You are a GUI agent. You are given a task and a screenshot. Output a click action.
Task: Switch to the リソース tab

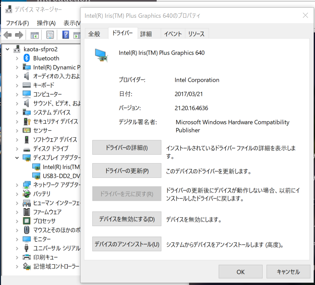pos(197,34)
